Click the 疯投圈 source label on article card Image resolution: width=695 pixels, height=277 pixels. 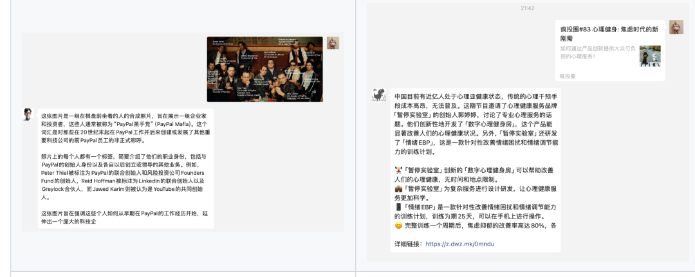point(568,76)
